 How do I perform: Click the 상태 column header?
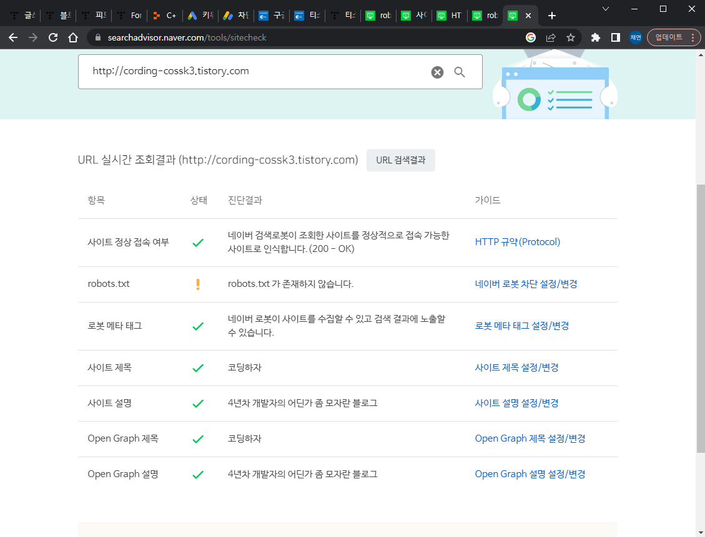click(199, 200)
